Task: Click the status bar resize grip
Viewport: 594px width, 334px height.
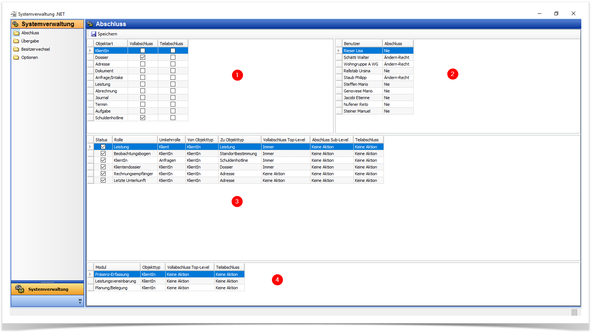Action: [x=575, y=312]
